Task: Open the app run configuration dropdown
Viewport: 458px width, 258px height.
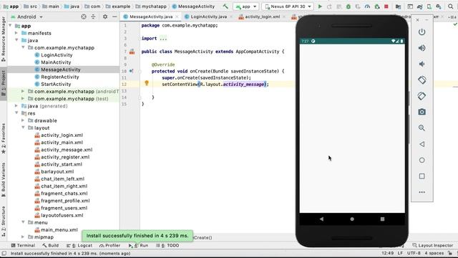Action: point(246,6)
